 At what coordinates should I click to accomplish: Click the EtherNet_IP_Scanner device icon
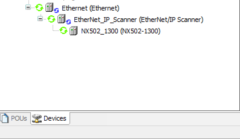pyautogui.click(x=61, y=19)
